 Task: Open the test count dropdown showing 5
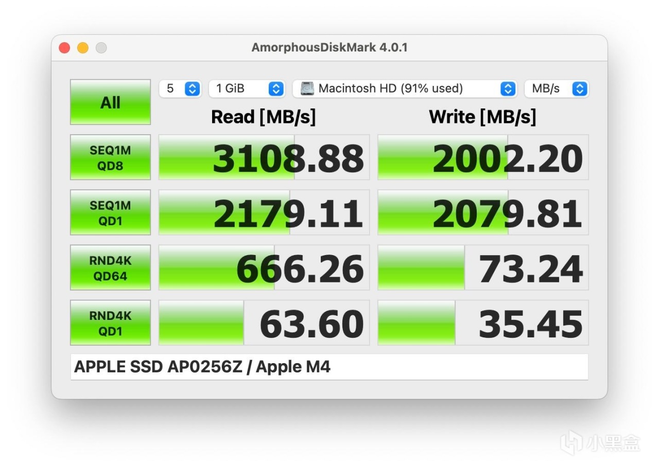(x=180, y=88)
